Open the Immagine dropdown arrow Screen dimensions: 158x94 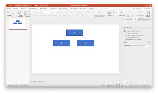pyautogui.click(x=112, y=13)
